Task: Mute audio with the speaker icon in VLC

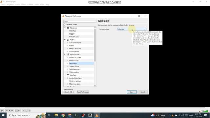Action: (200, 111)
